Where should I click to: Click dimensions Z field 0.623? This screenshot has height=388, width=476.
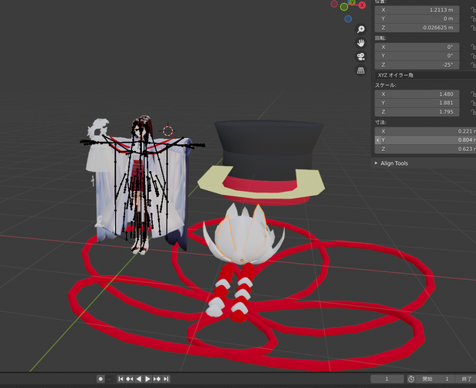[x=425, y=149]
